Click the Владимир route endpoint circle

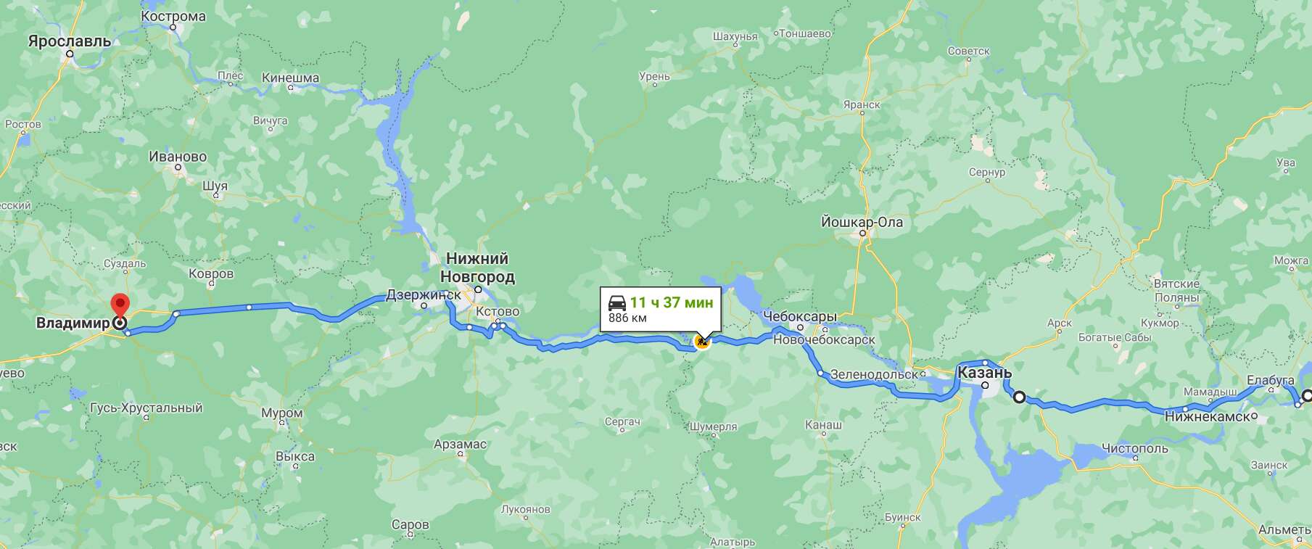[x=119, y=323]
